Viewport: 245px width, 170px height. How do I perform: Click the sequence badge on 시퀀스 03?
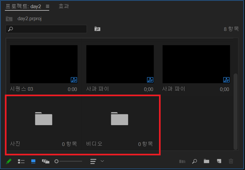click(x=74, y=80)
